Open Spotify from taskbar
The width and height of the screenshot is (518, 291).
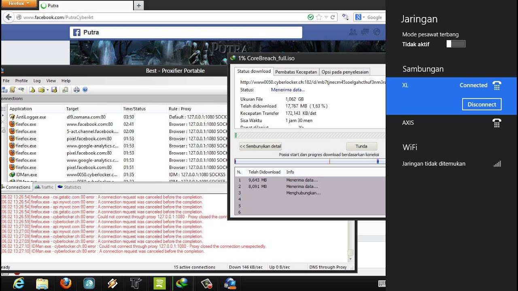coord(159,284)
